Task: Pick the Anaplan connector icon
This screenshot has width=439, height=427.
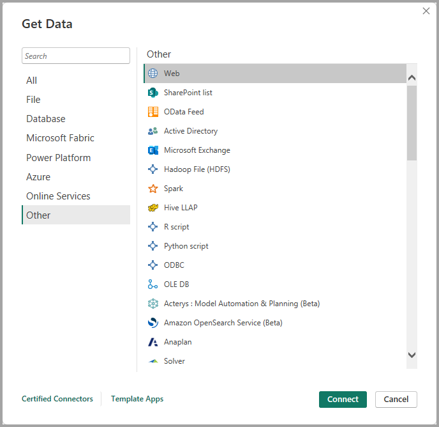Action: point(153,342)
